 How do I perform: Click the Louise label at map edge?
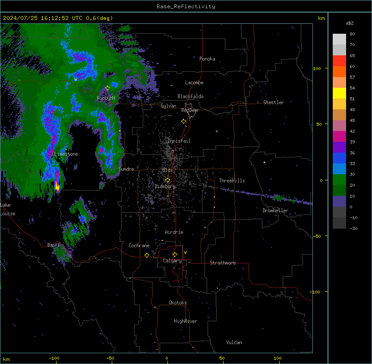(8, 214)
